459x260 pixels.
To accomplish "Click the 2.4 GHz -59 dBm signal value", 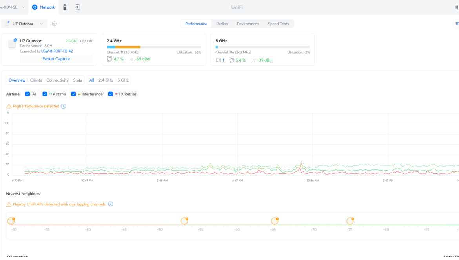I will click(x=142, y=59).
